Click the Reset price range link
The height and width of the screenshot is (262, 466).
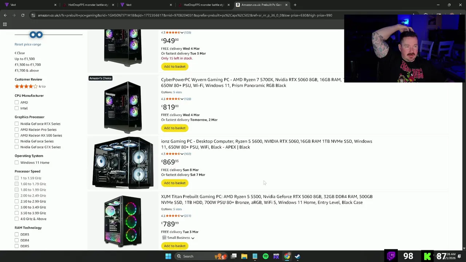coord(28,44)
